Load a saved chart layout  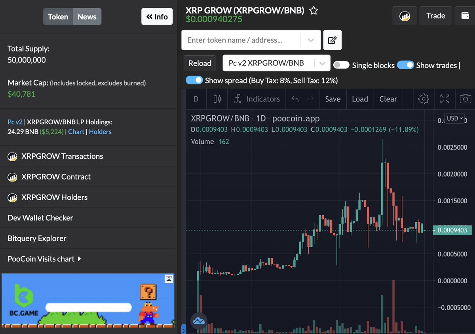360,99
